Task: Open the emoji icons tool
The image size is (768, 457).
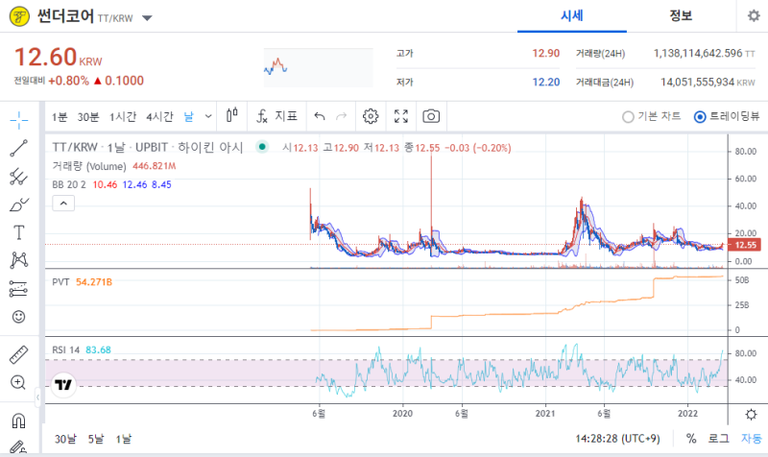Action: coord(18,317)
